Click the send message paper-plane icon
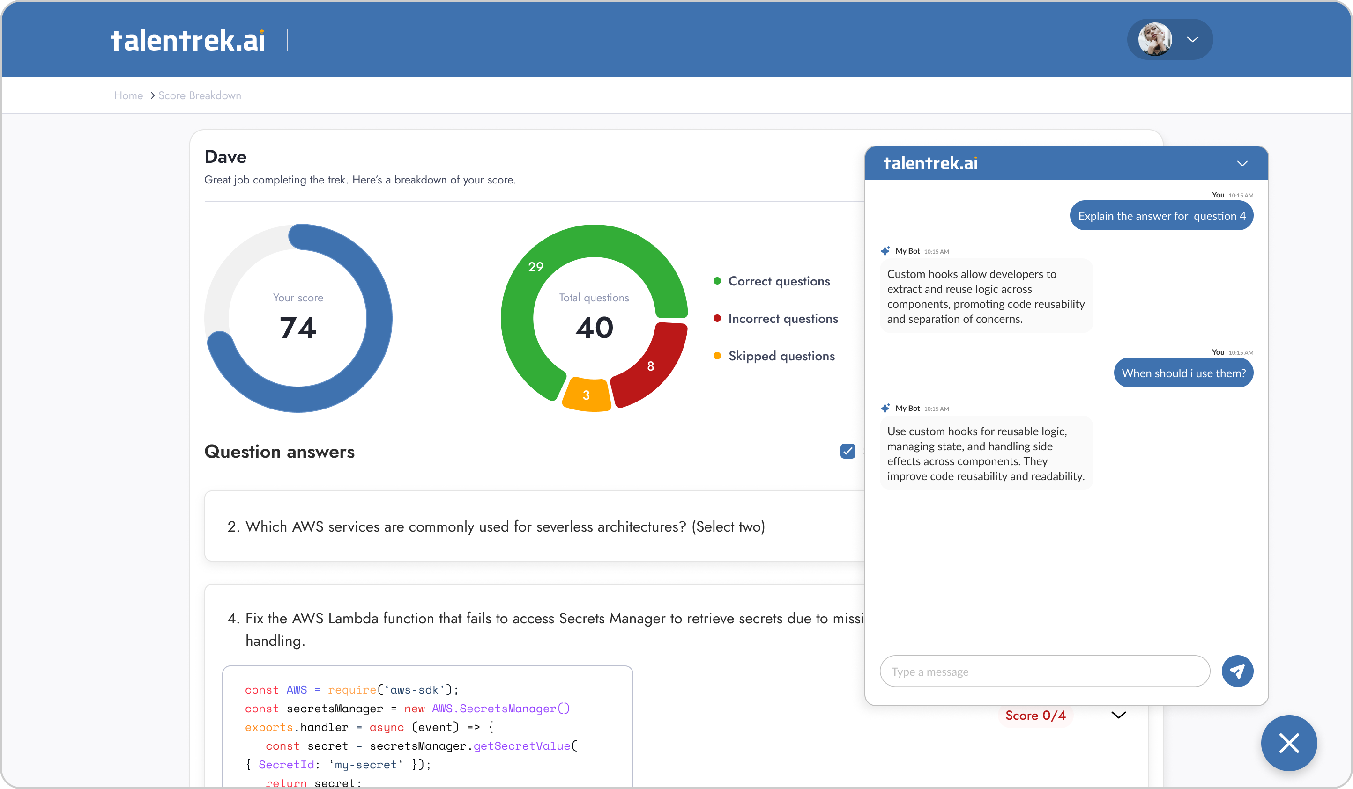Image resolution: width=1353 pixels, height=789 pixels. point(1237,671)
